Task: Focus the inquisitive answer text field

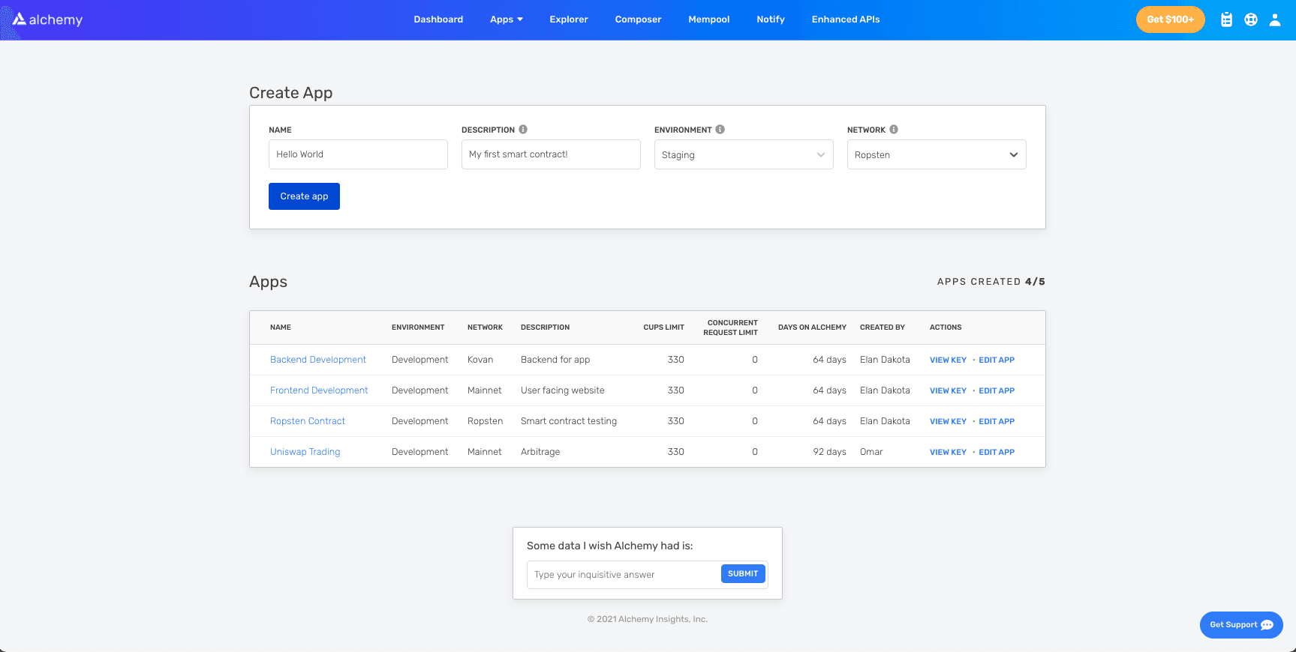Action: (x=623, y=575)
